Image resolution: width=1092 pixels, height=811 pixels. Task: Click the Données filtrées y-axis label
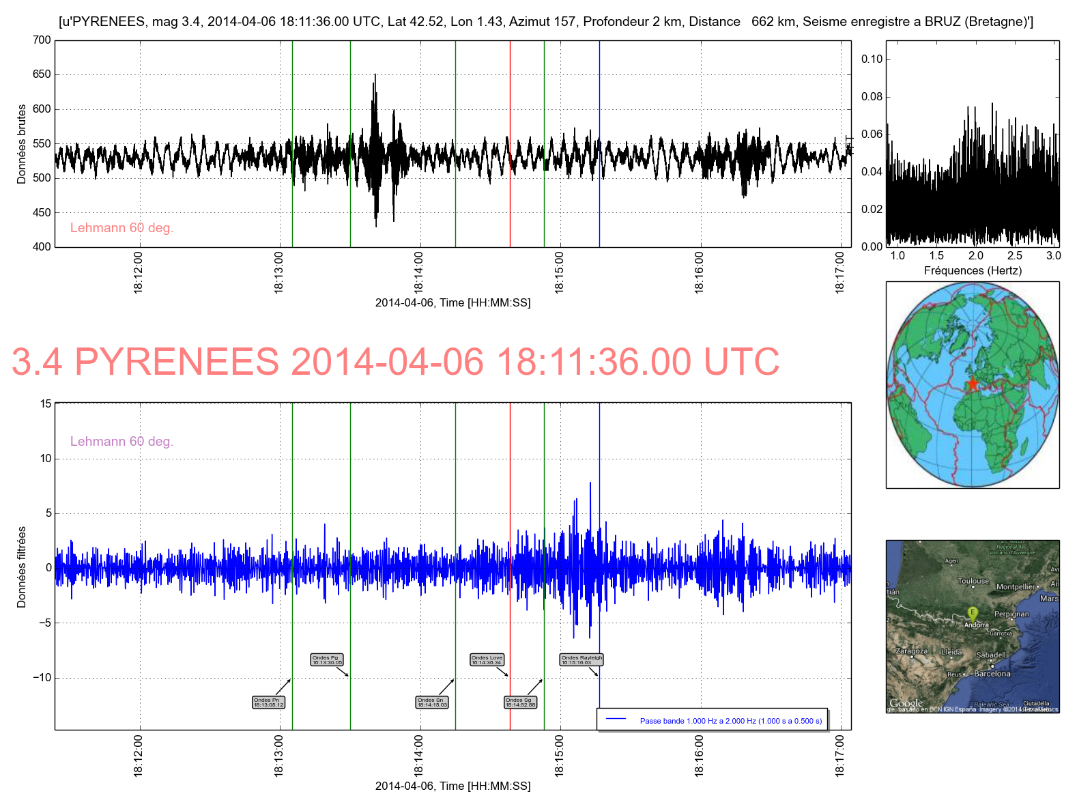[x=22, y=567]
